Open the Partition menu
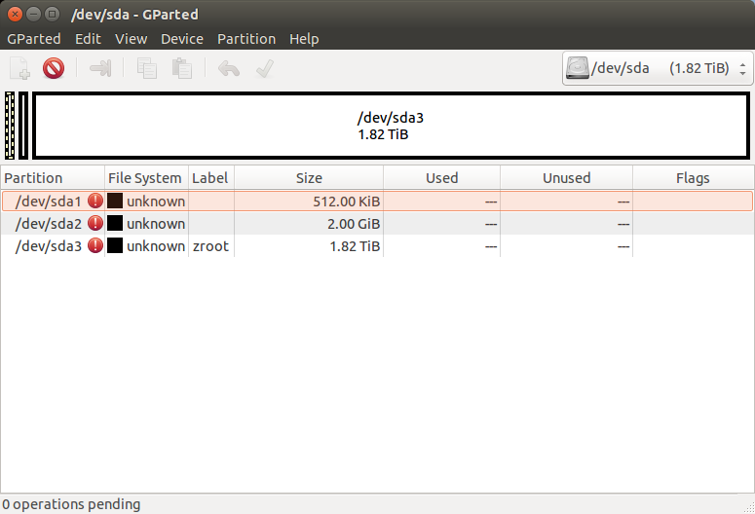Screen dimensions: 755x514 click(x=246, y=39)
